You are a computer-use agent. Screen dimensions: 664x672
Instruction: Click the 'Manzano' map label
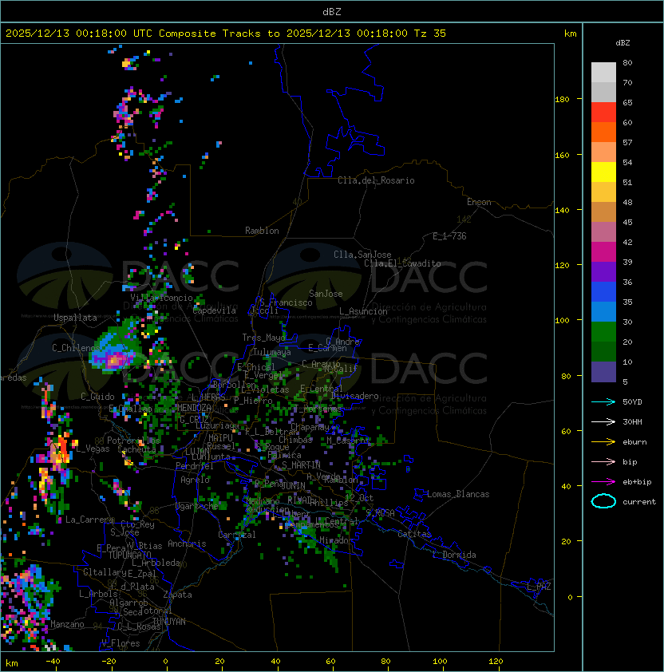[x=67, y=624]
